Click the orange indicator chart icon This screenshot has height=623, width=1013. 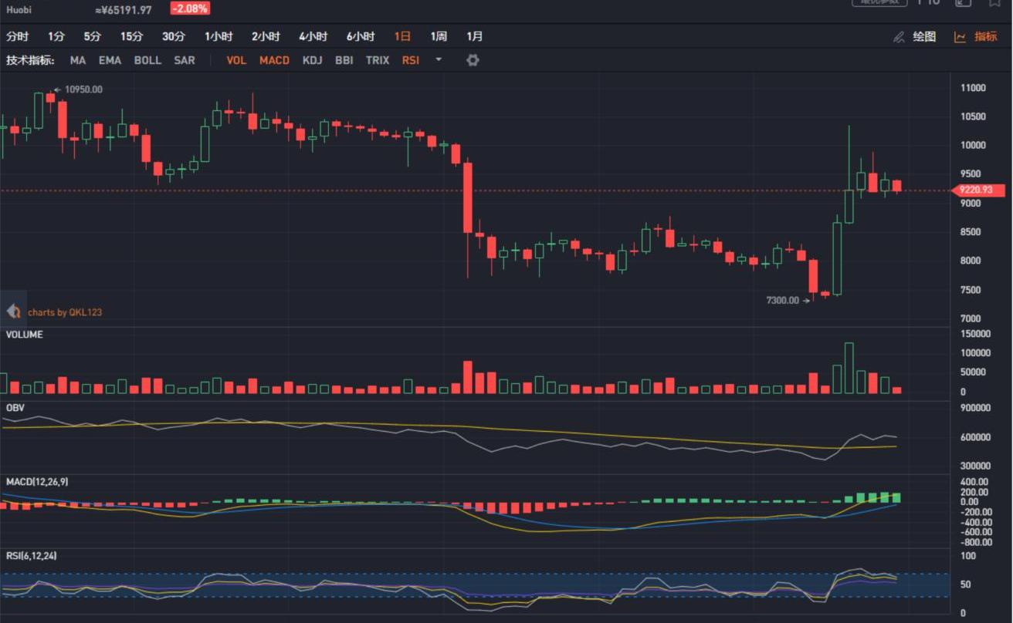coord(960,37)
